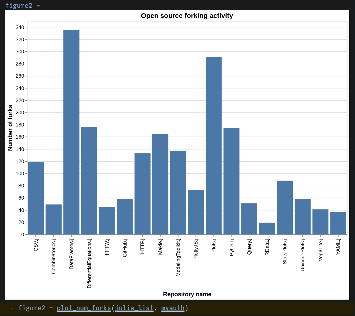Click the julia_list variable link
Viewport: 355px width, 316px height.
tap(134, 308)
